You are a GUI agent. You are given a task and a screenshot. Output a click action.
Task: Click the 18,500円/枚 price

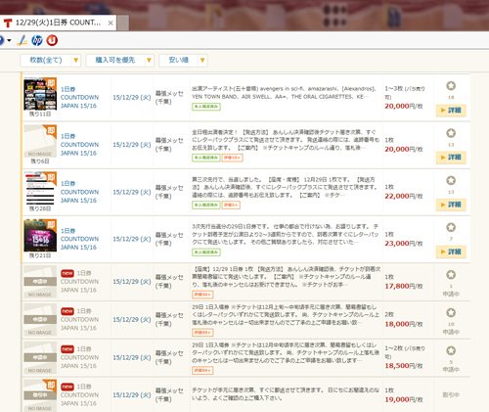pos(404,366)
